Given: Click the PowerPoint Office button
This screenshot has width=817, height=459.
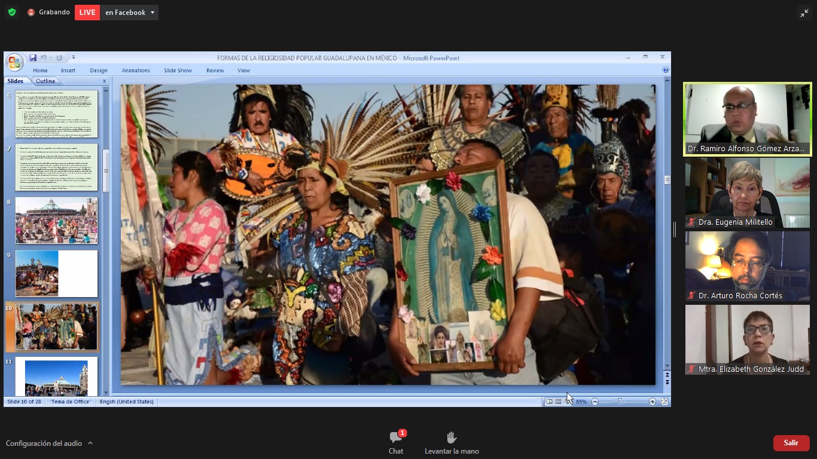Looking at the screenshot, I should [14, 62].
